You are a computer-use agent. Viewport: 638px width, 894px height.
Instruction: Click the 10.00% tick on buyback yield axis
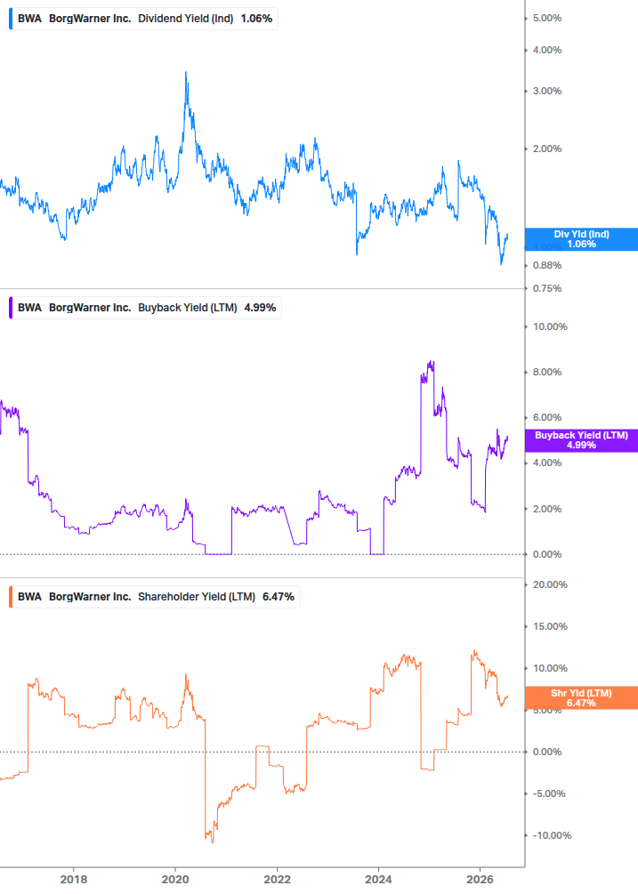(550, 326)
